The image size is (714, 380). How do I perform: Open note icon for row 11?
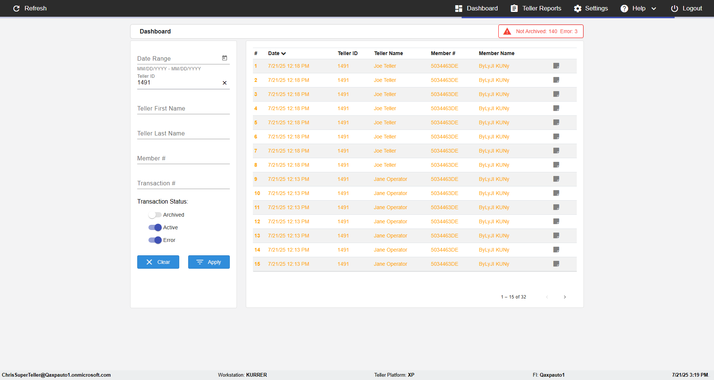(556, 207)
